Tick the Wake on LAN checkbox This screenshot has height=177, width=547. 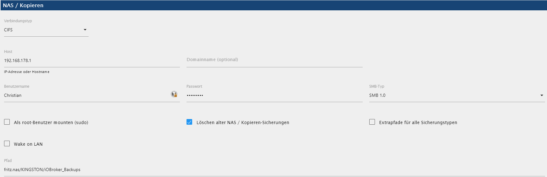pos(7,143)
